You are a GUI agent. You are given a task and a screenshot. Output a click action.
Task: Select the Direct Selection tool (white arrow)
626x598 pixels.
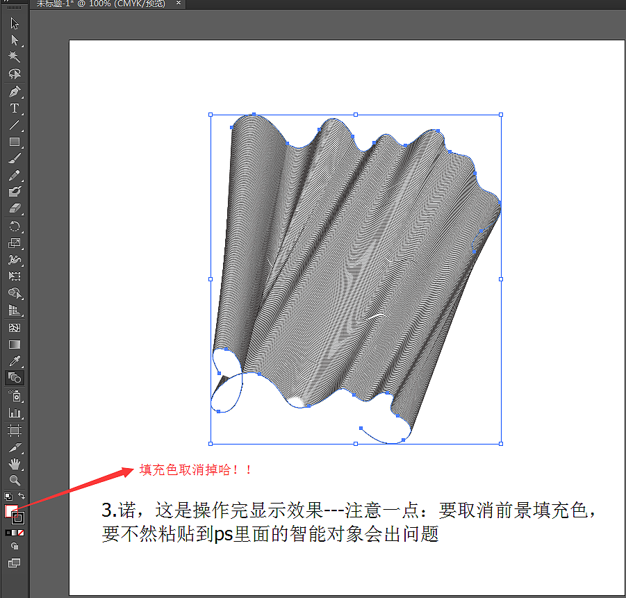[15, 40]
